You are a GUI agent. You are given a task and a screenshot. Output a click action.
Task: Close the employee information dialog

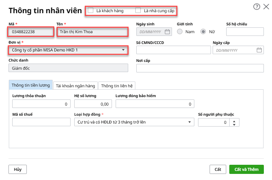pyautogui.click(x=266, y=6)
